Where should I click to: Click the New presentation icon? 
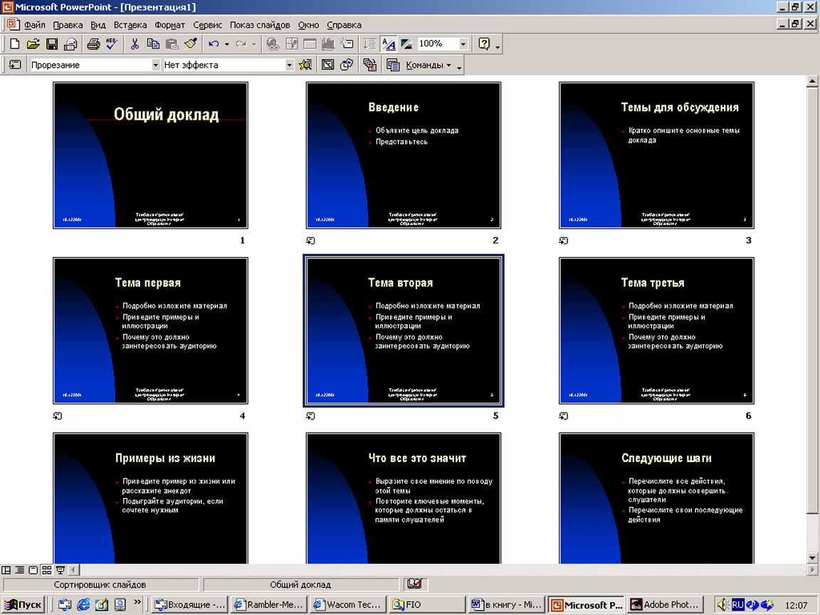(15, 44)
